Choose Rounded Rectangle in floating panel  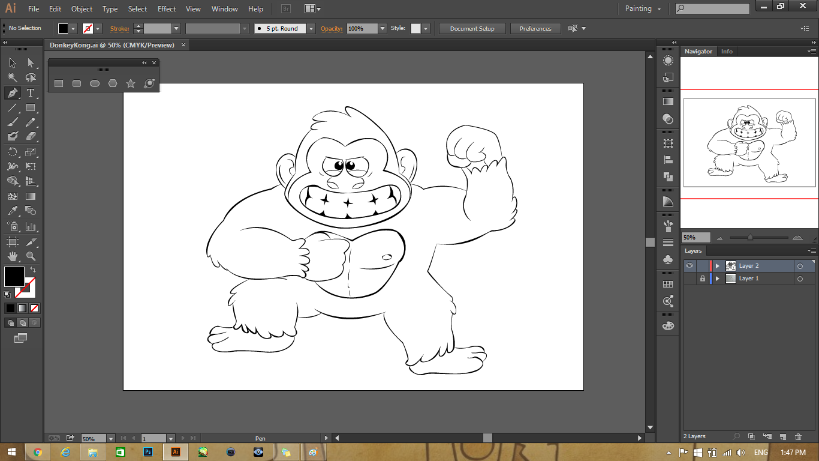pyautogui.click(x=77, y=83)
